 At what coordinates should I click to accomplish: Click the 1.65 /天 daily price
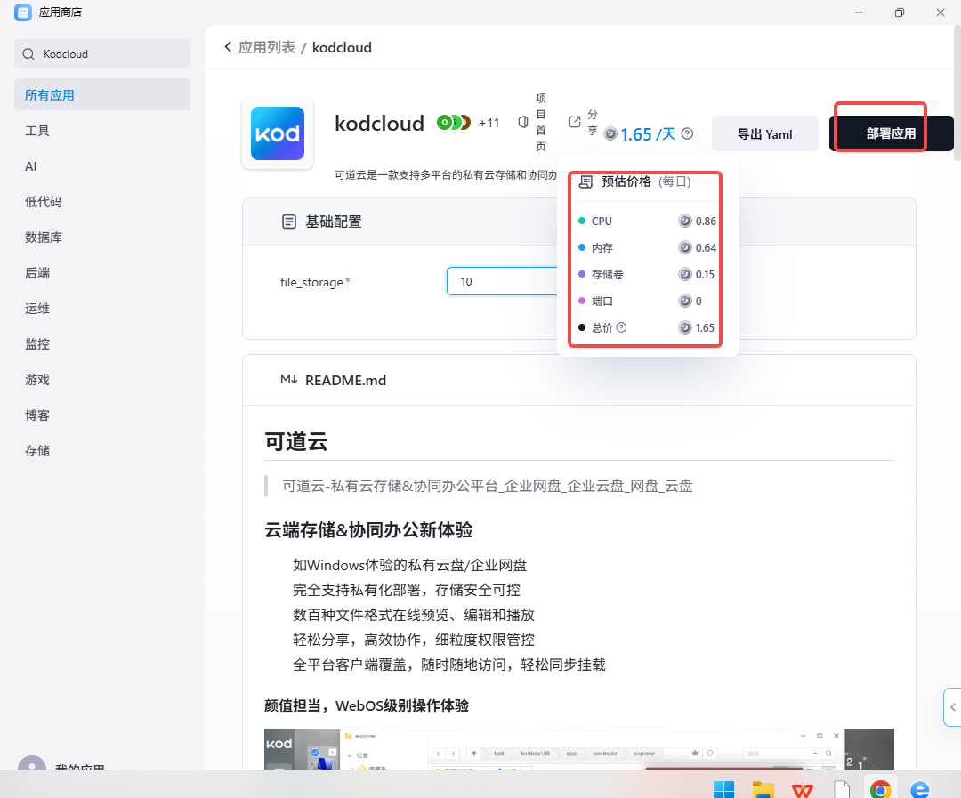point(648,134)
